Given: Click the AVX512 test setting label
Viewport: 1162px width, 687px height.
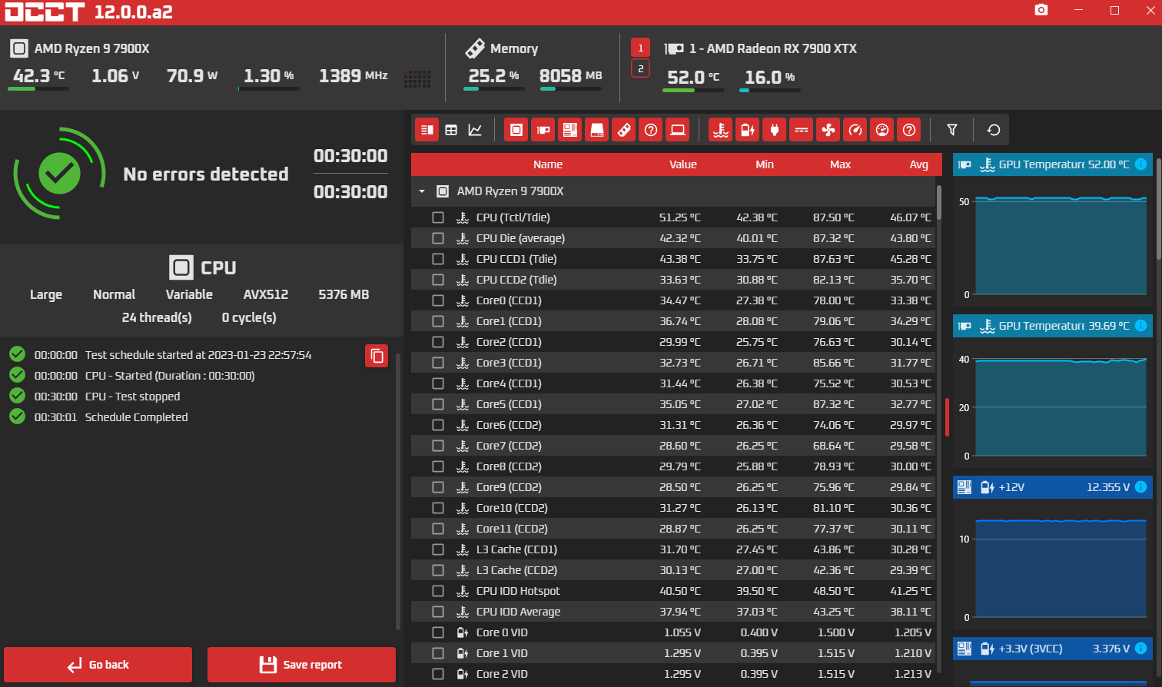Looking at the screenshot, I should coord(266,294).
